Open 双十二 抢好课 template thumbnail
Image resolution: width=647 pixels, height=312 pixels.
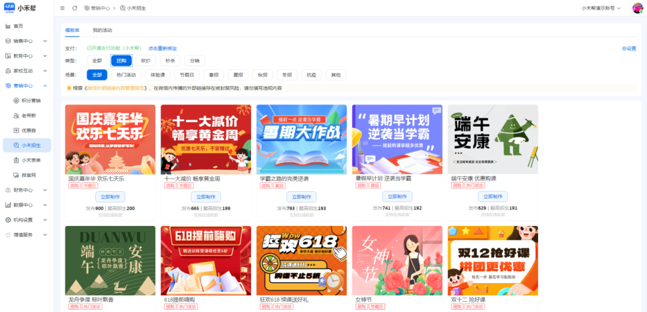pos(493,261)
